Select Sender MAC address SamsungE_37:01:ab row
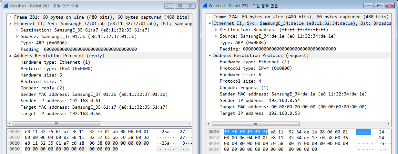This screenshot has width=398, height=154. tap(94, 94)
